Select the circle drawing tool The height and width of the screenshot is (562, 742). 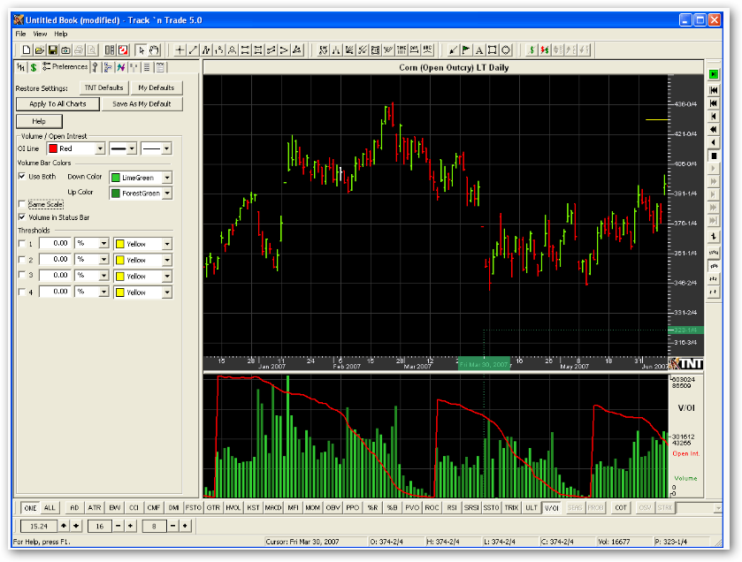(505, 49)
